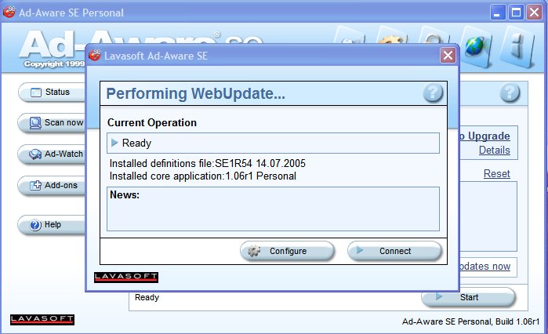Click the gear settings toolbar icon
548x334 pixels.
[392, 37]
